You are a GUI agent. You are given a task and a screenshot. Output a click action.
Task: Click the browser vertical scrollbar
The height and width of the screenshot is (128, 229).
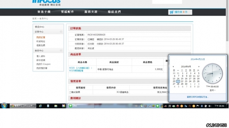point(227,20)
